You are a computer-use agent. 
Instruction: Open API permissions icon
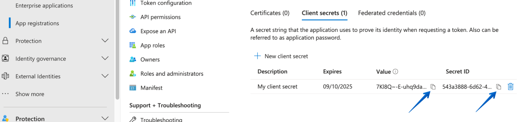(133, 17)
